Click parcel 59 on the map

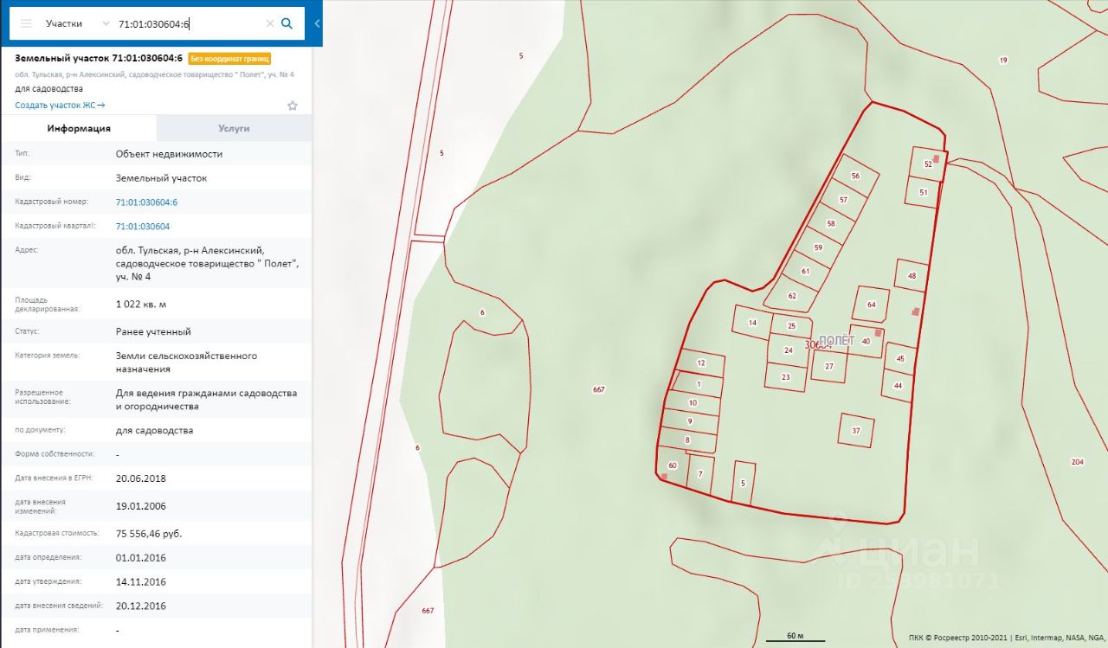click(818, 247)
